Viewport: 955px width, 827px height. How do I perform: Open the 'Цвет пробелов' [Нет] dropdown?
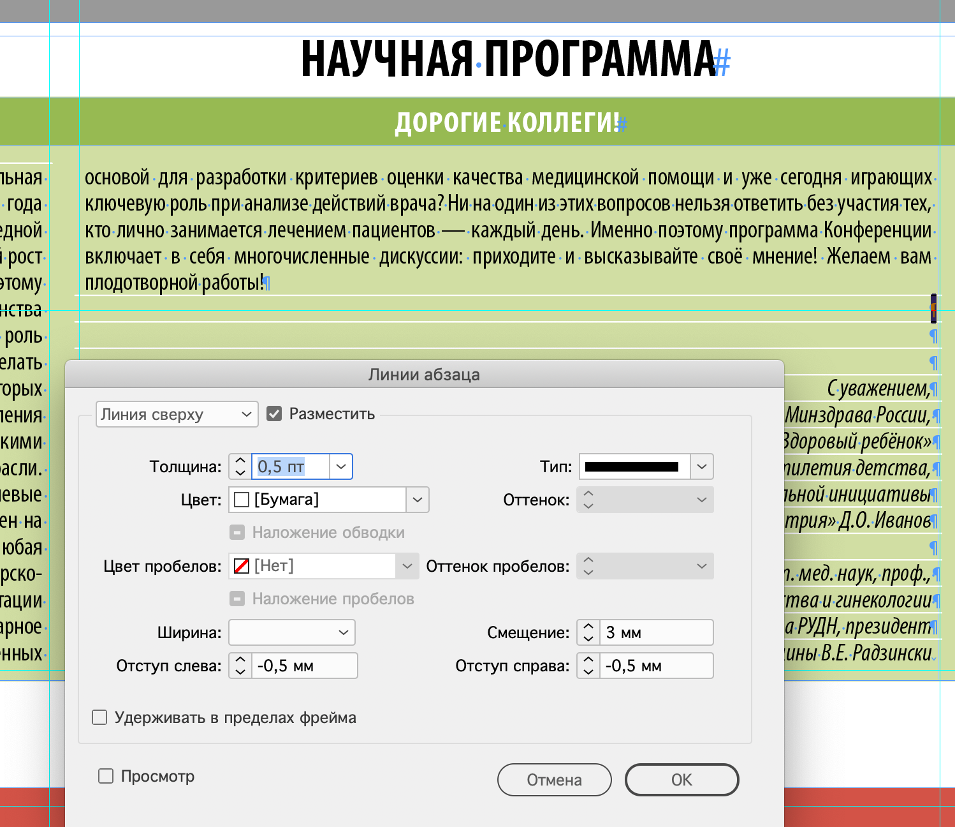point(407,566)
